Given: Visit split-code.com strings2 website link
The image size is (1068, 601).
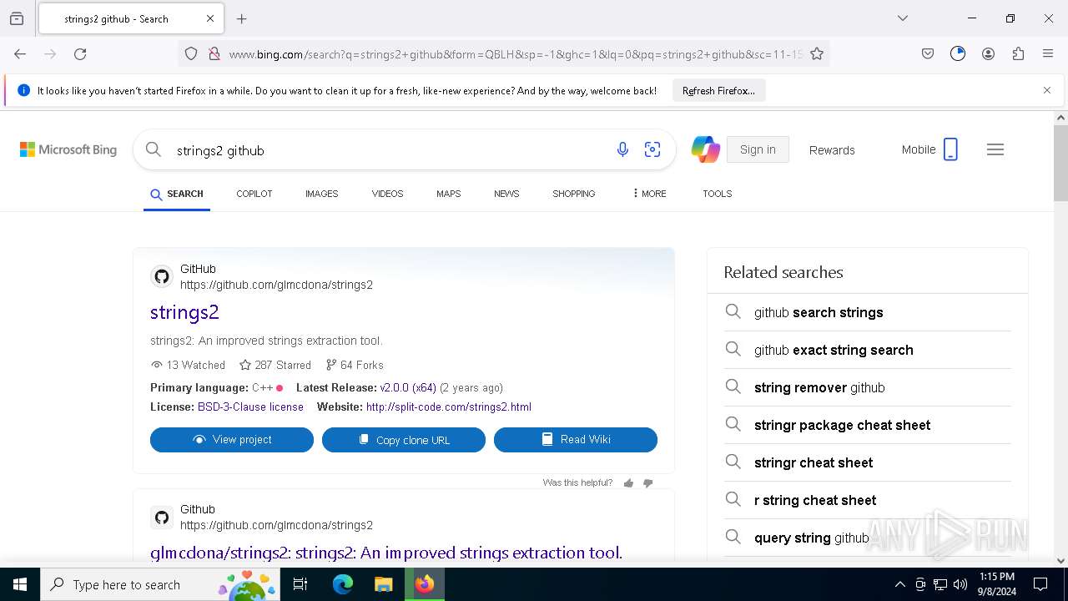Looking at the screenshot, I should click(449, 407).
